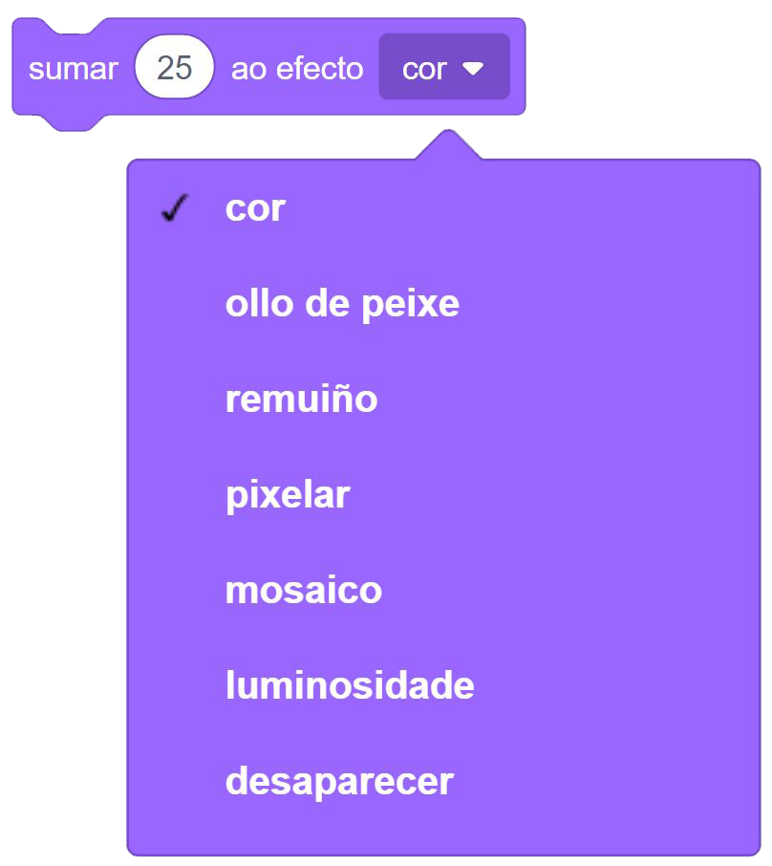
Task: Click the block's right edge past the dropdown
Action: pos(518,69)
